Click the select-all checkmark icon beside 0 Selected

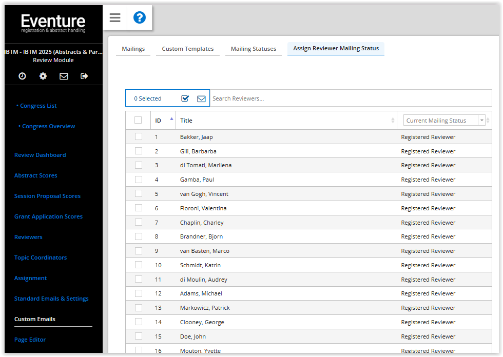click(x=185, y=98)
